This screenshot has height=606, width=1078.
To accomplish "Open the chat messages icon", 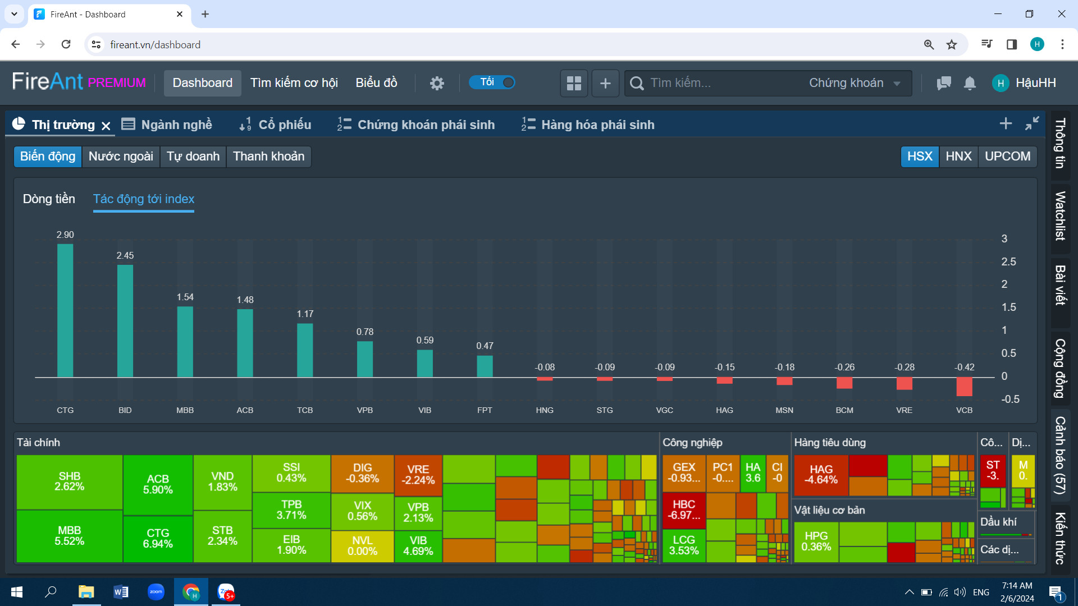I will pos(944,83).
